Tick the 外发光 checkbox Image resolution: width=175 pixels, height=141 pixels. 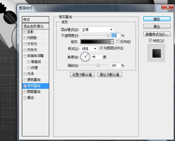click(25, 44)
